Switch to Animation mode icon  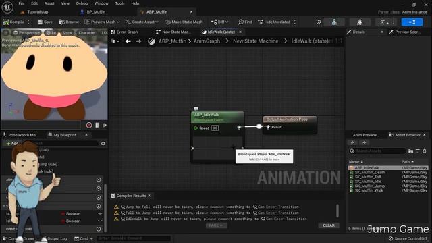pos(383,22)
